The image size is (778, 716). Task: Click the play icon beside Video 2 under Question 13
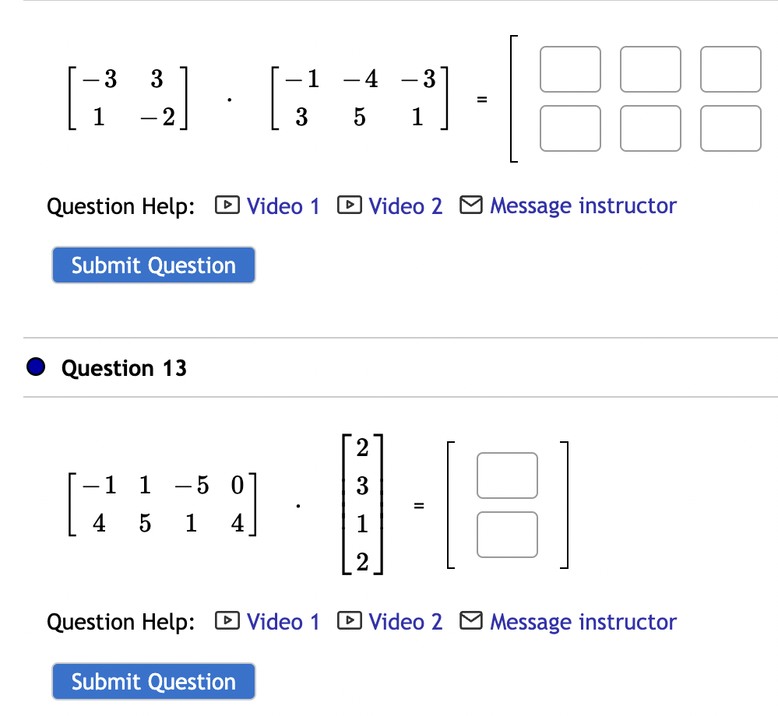349,621
